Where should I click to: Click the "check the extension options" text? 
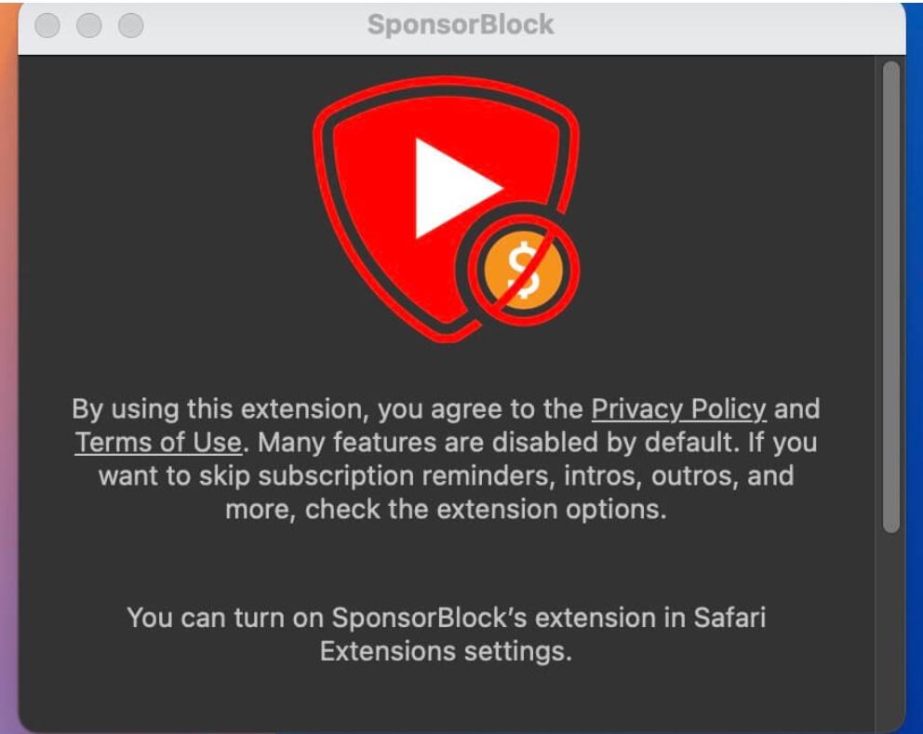486,510
